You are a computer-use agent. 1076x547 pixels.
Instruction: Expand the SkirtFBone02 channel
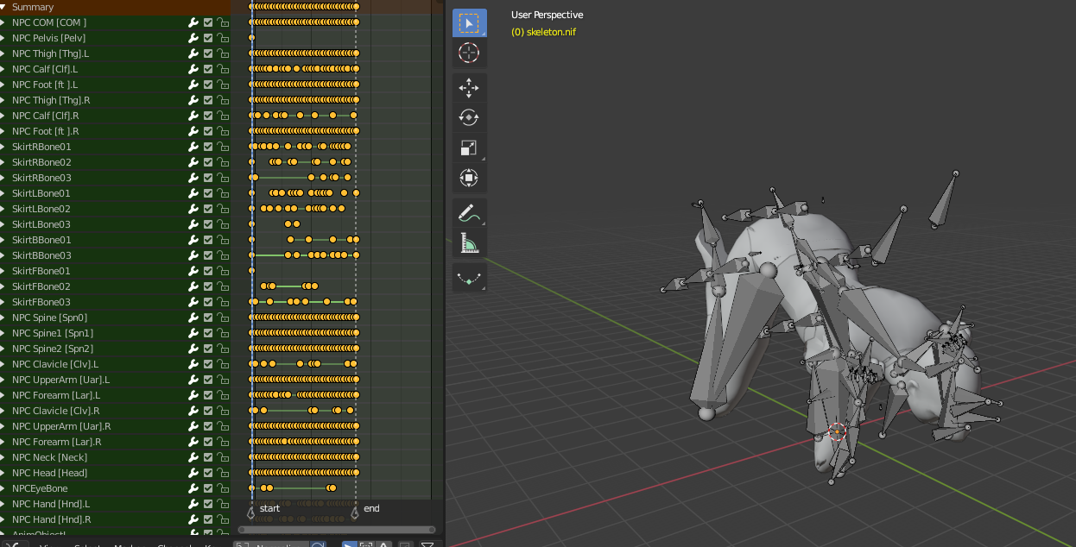(x=3, y=286)
